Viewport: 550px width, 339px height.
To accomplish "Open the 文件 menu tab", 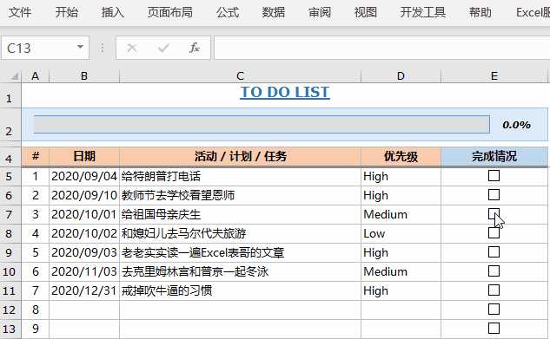I will [x=20, y=12].
